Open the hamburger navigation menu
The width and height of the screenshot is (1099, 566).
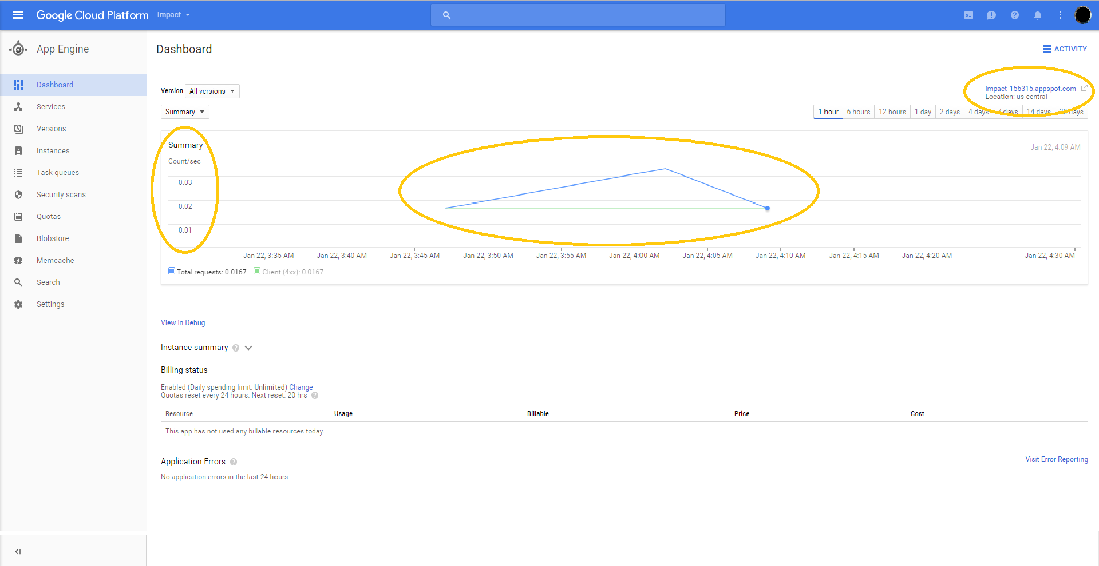[18, 15]
